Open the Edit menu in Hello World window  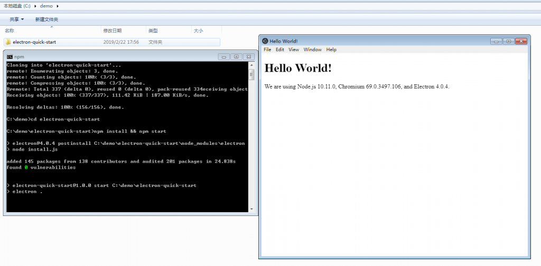point(279,50)
